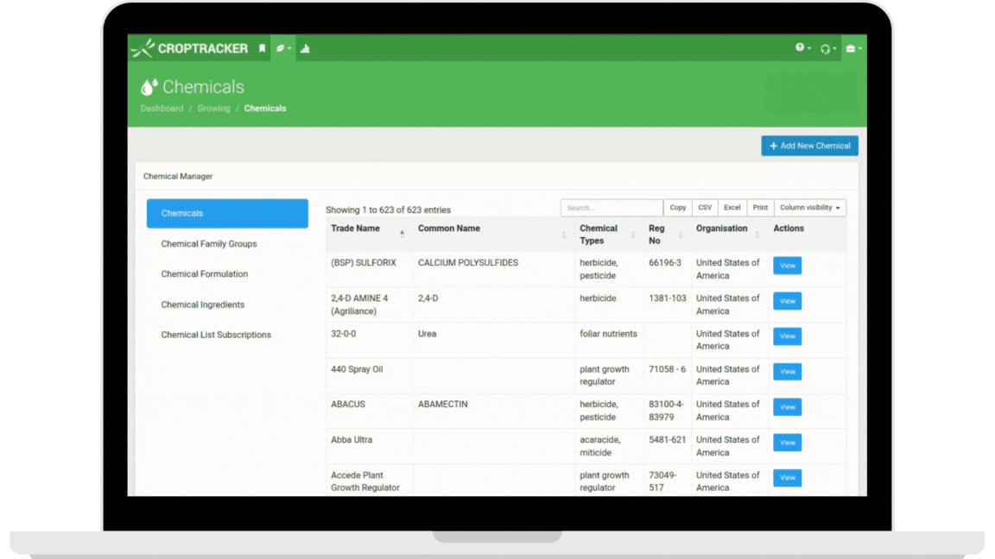Open the help question mark menu

click(802, 47)
